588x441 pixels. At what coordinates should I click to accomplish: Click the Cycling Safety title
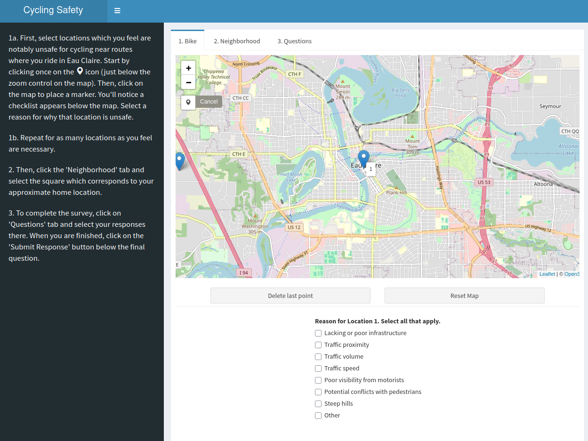53,10
